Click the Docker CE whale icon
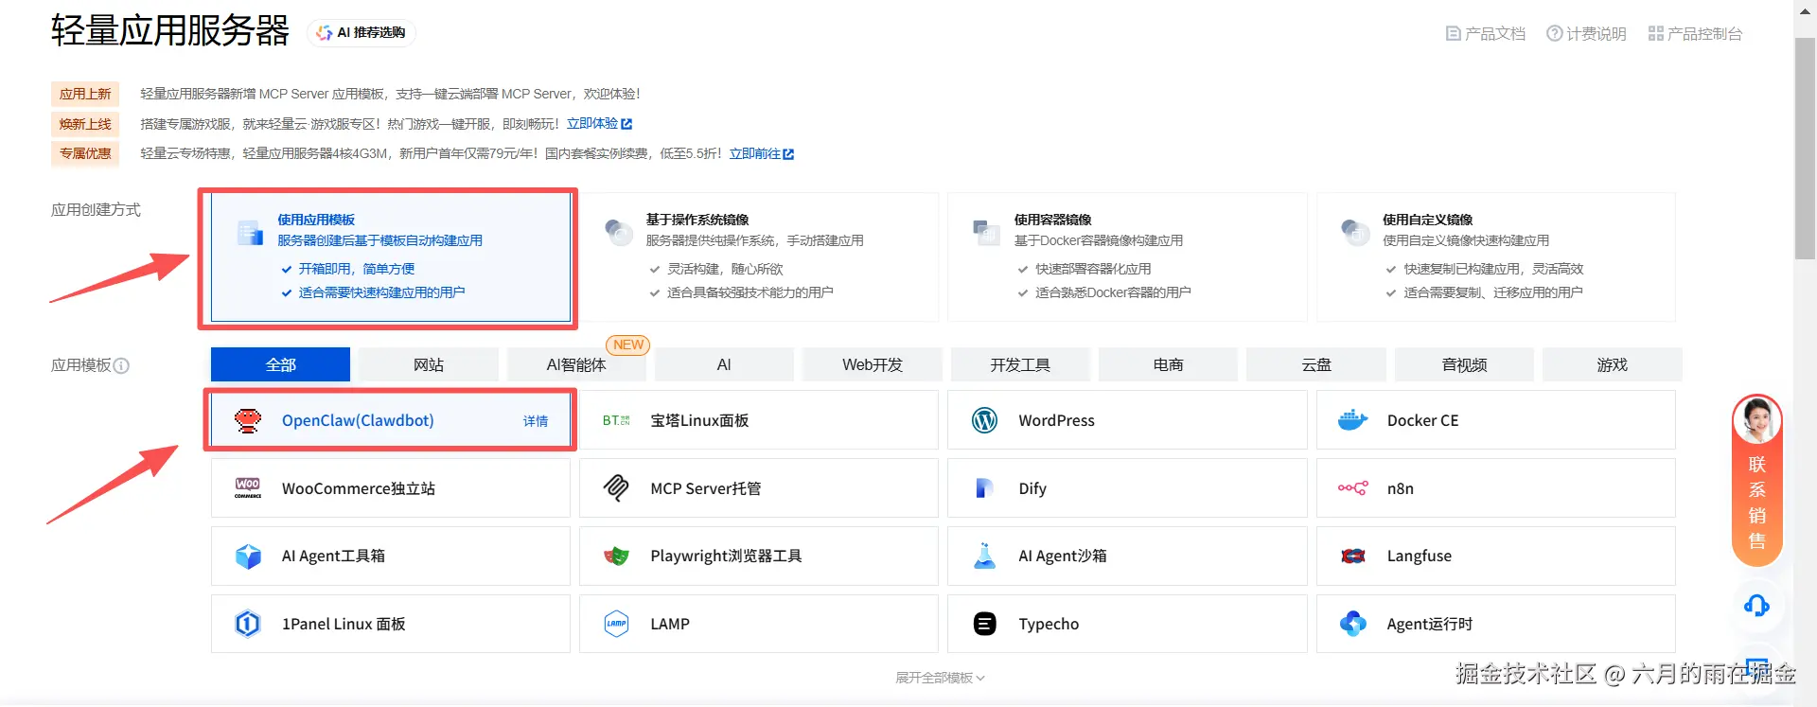1817x707 pixels. 1353,420
